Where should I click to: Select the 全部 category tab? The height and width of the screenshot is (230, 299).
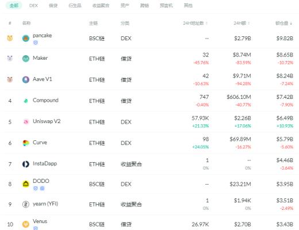coord(14,6)
